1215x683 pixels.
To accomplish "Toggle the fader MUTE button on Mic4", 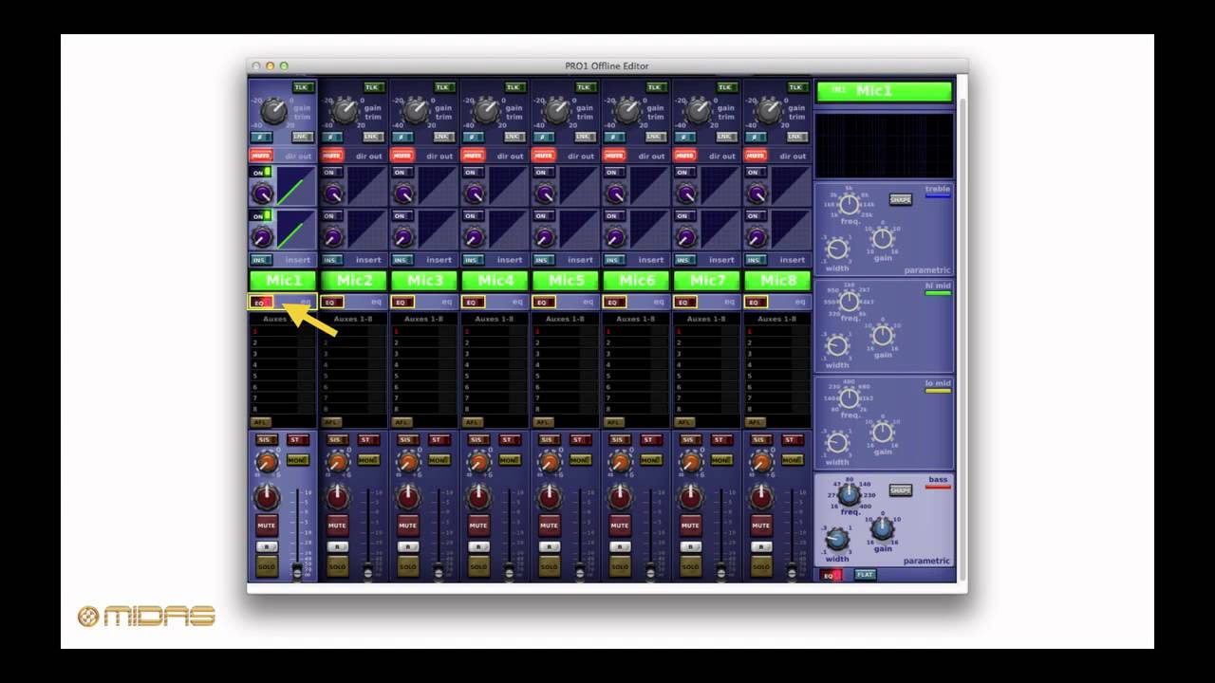I will pos(478,525).
